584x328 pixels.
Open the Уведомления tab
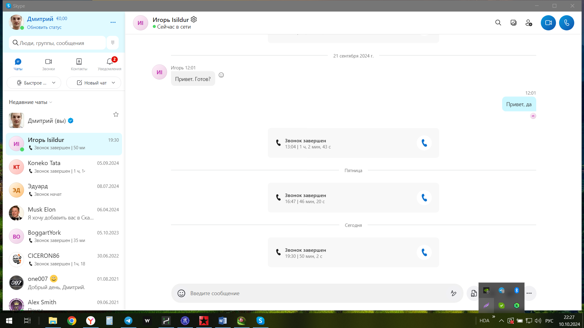[110, 64]
